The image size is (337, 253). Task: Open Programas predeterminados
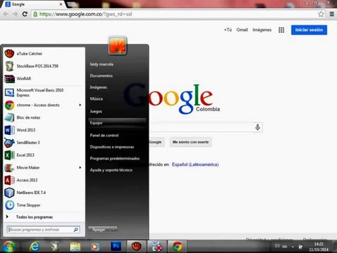coord(115,158)
